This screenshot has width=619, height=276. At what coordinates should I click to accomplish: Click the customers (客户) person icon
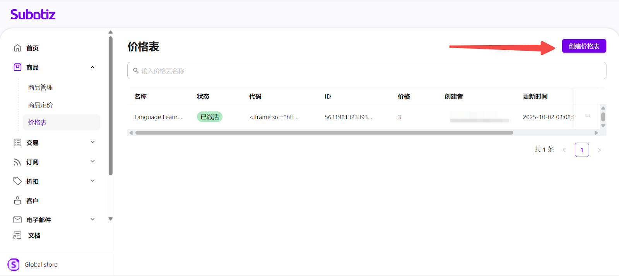click(17, 201)
